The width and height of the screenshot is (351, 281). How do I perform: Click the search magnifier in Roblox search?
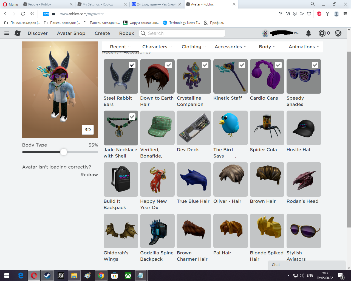point(143,33)
